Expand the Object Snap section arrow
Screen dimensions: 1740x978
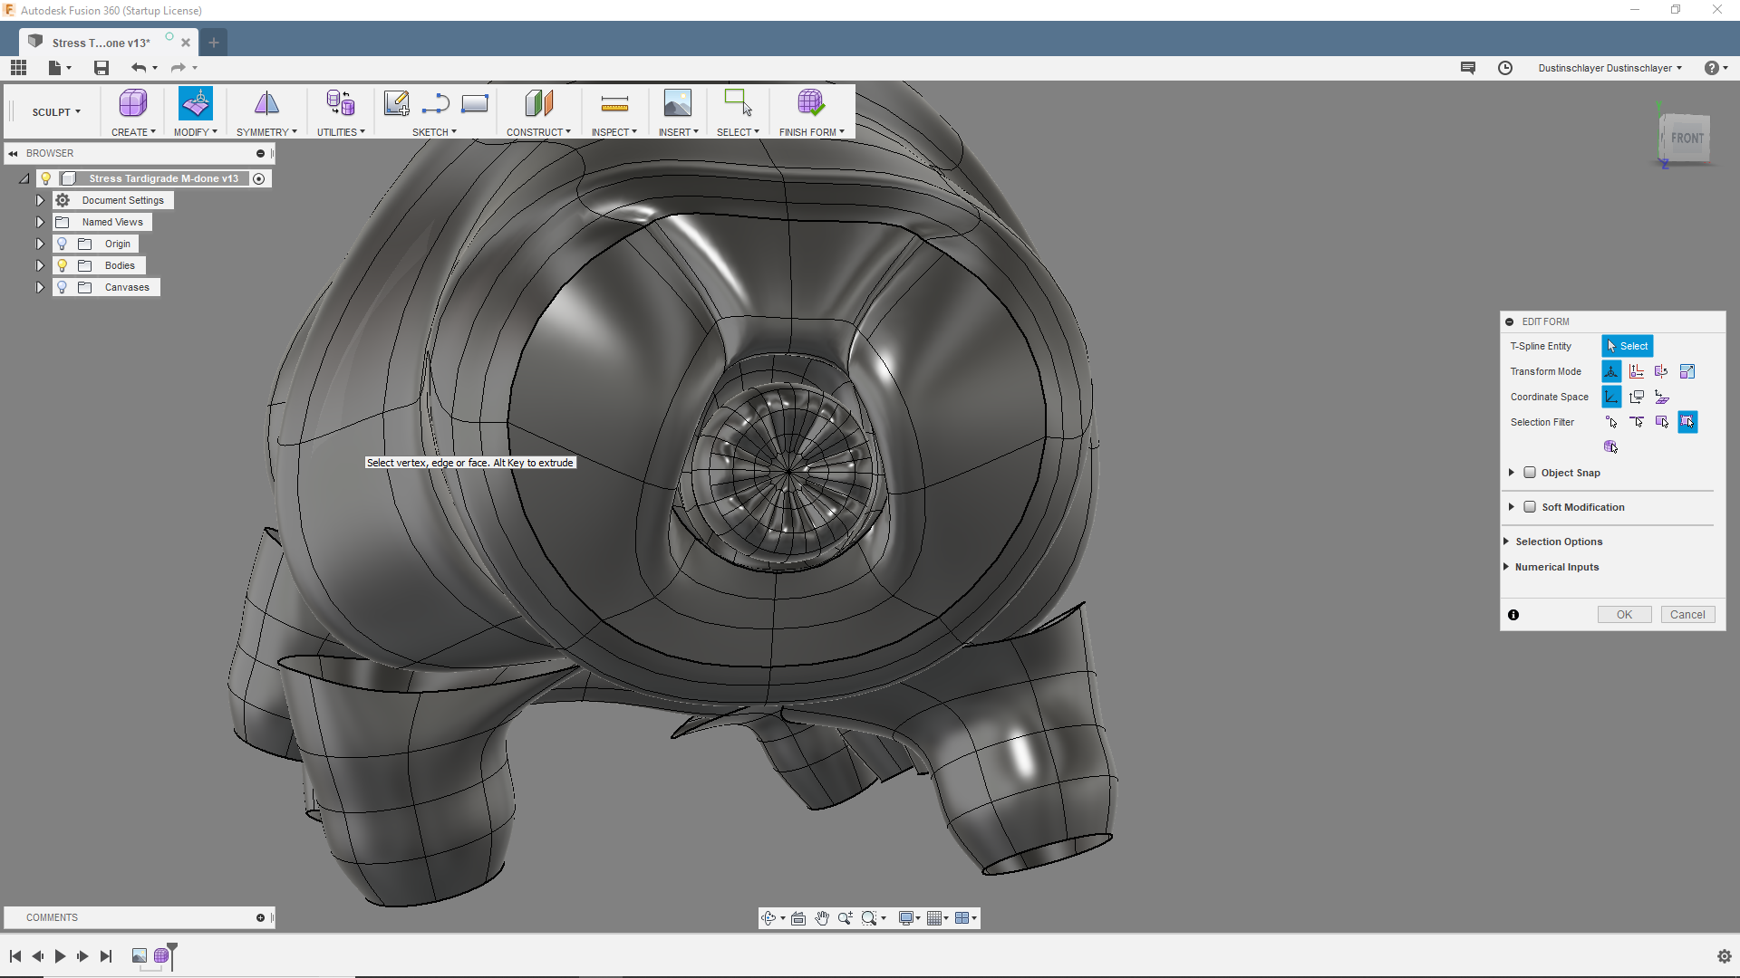click(1512, 473)
